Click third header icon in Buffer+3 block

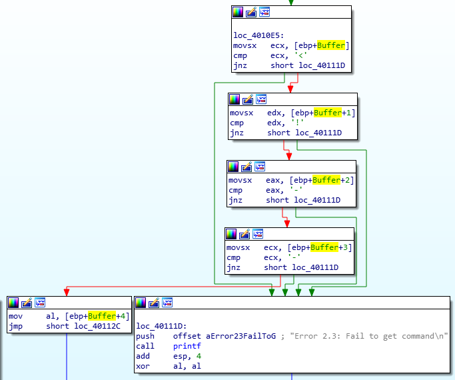tap(258, 234)
